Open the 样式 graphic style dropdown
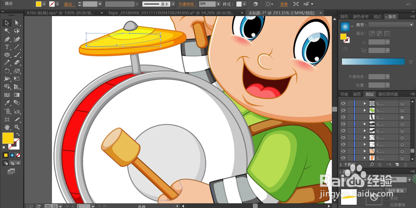 [244, 4]
